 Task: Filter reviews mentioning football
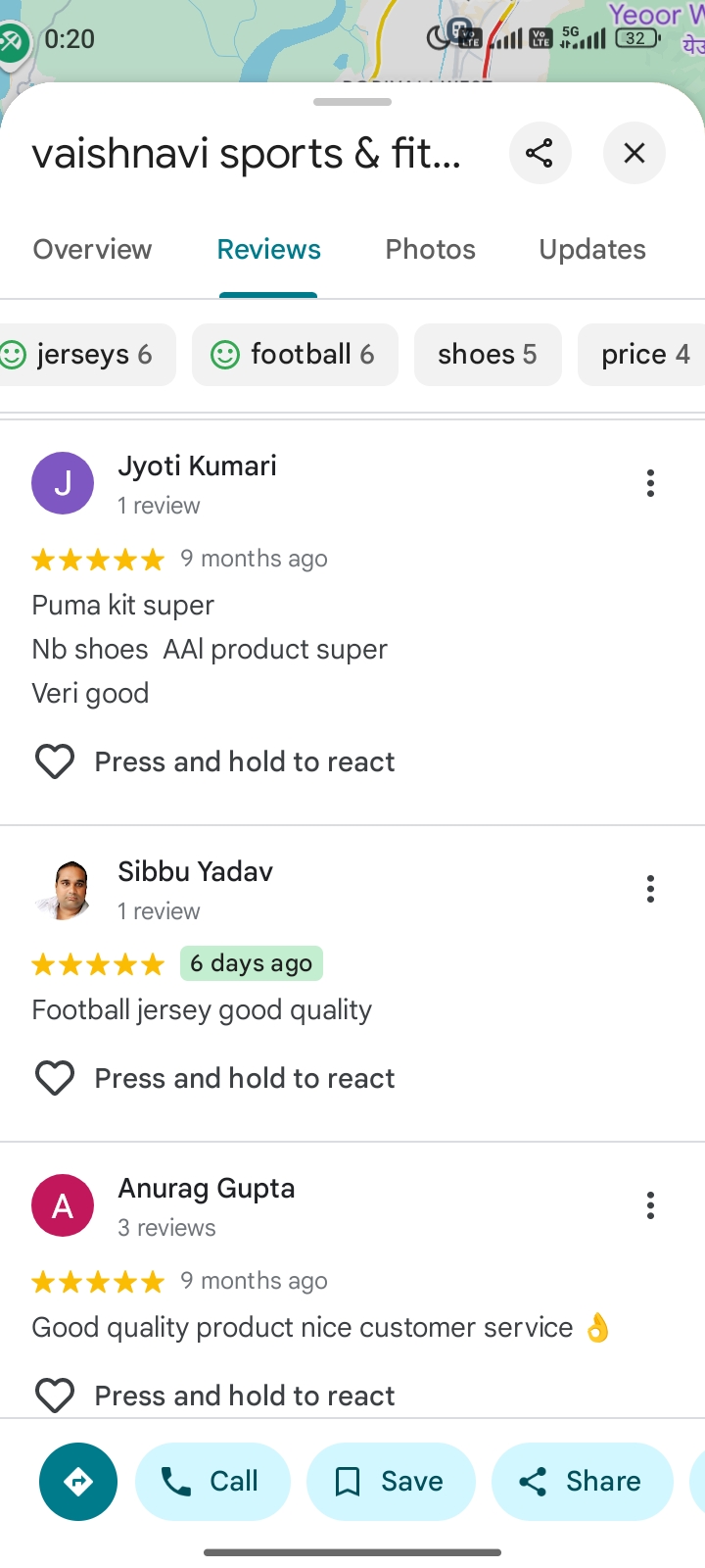tap(296, 355)
